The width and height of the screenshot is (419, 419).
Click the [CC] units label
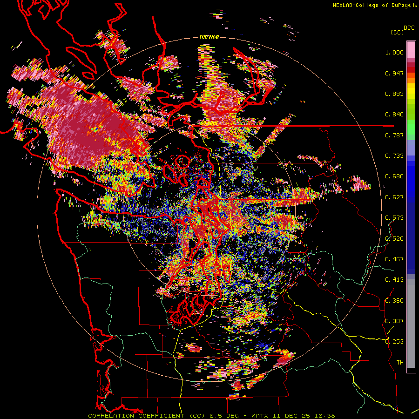tap(397, 32)
